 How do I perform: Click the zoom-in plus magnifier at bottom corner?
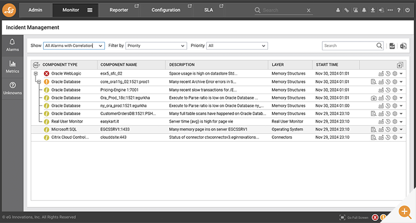405,212
